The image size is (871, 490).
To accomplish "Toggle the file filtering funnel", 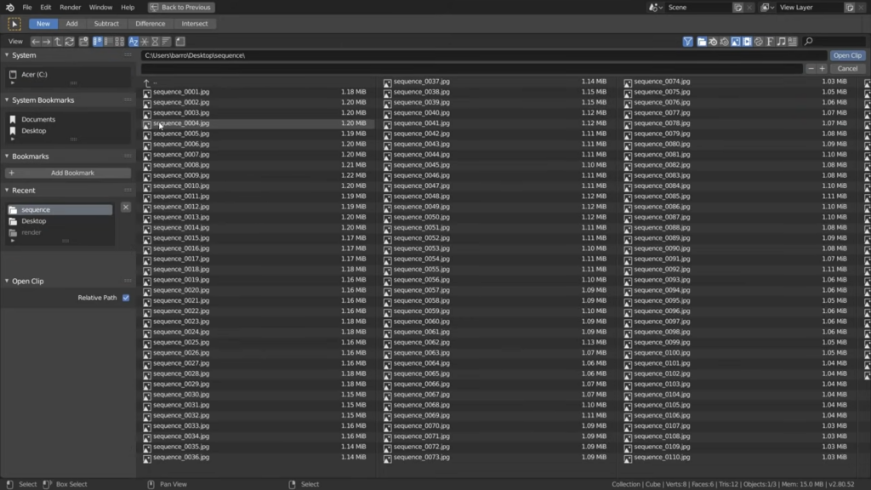I will [687, 42].
